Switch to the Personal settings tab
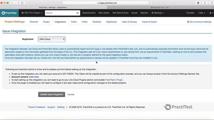The image size is (214, 120). tap(34, 22)
